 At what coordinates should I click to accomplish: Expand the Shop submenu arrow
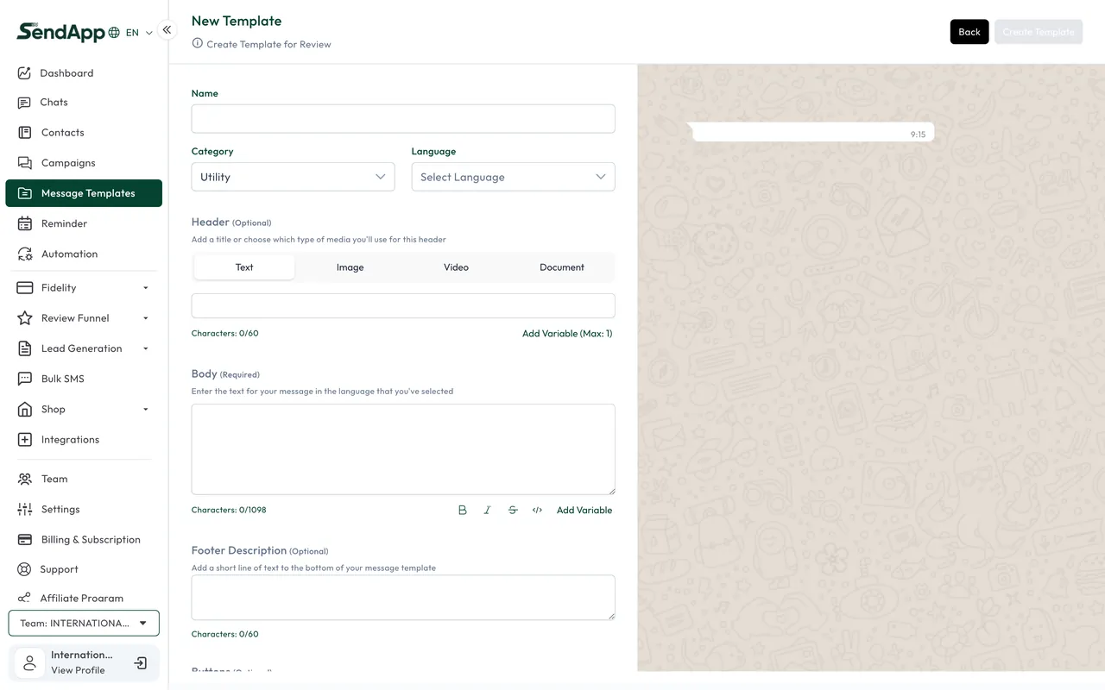point(145,410)
